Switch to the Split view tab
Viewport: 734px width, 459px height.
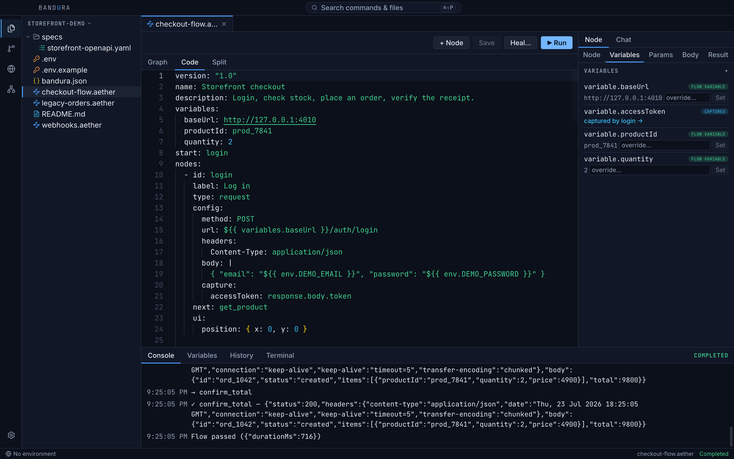(219, 62)
